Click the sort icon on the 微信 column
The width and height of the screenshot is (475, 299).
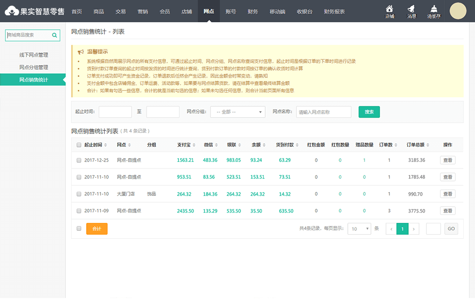217,144
